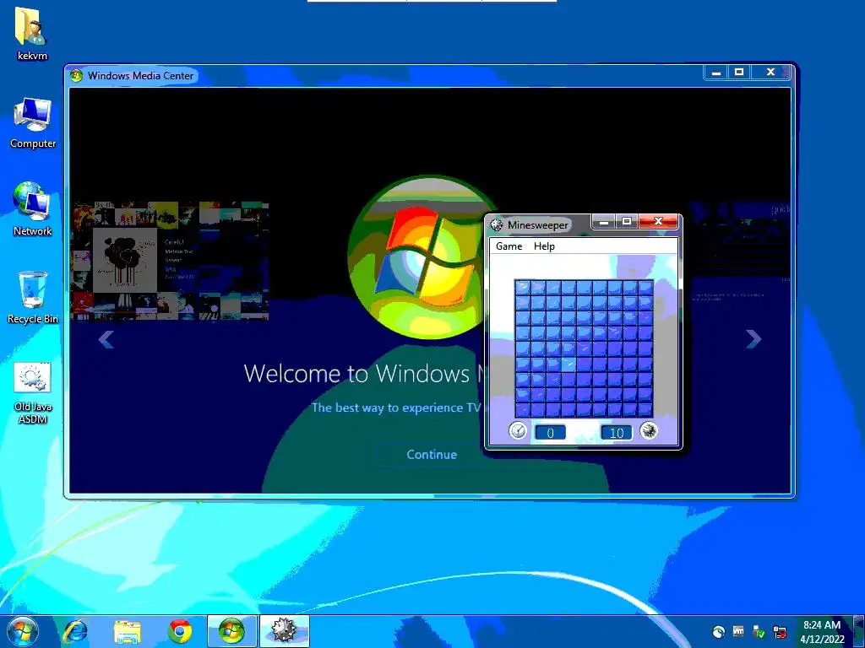Open the kekvm user folder on the desktop
Viewport: 865px width, 648px height.
click(31, 34)
